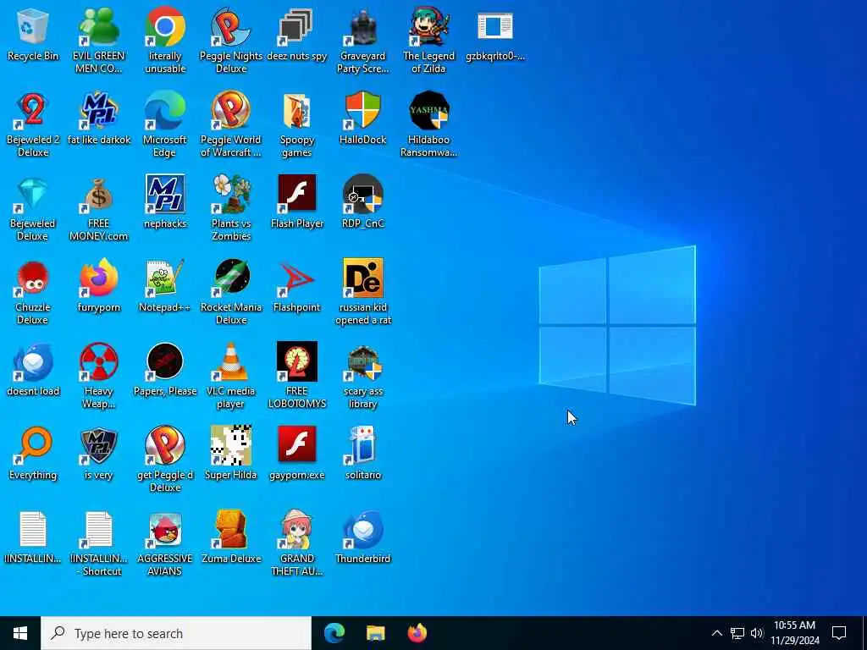Click the is very shield icon
The image size is (867, 650).
[98, 445]
